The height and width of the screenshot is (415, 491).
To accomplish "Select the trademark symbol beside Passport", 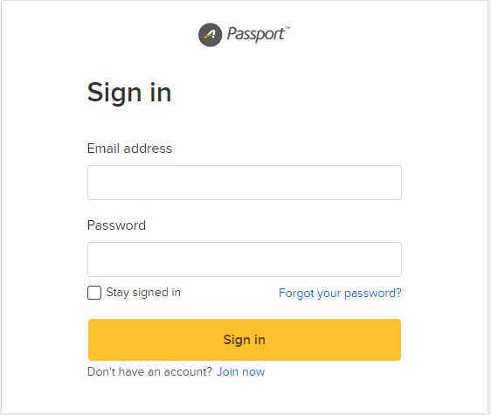I will click(x=287, y=28).
